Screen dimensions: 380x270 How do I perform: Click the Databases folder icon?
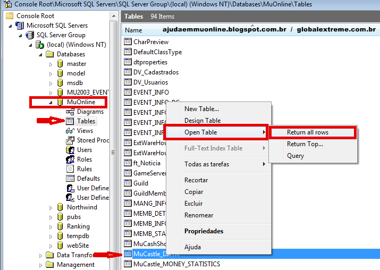(x=49, y=54)
